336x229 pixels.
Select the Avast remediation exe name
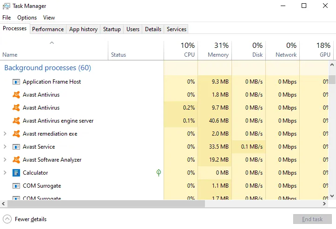(50, 134)
